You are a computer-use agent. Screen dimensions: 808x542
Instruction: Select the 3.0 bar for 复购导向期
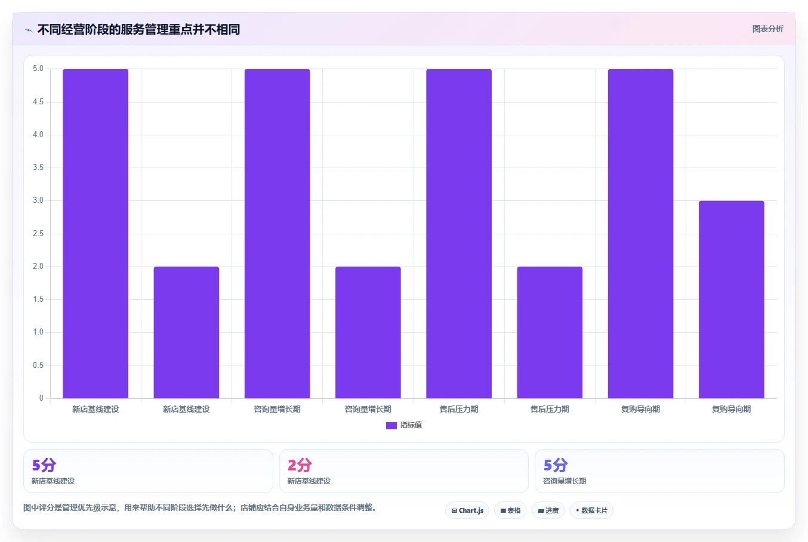point(732,299)
